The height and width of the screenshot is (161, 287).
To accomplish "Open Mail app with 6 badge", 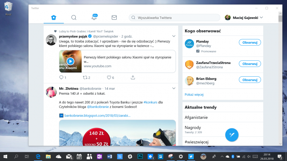I will click(x=69, y=156).
